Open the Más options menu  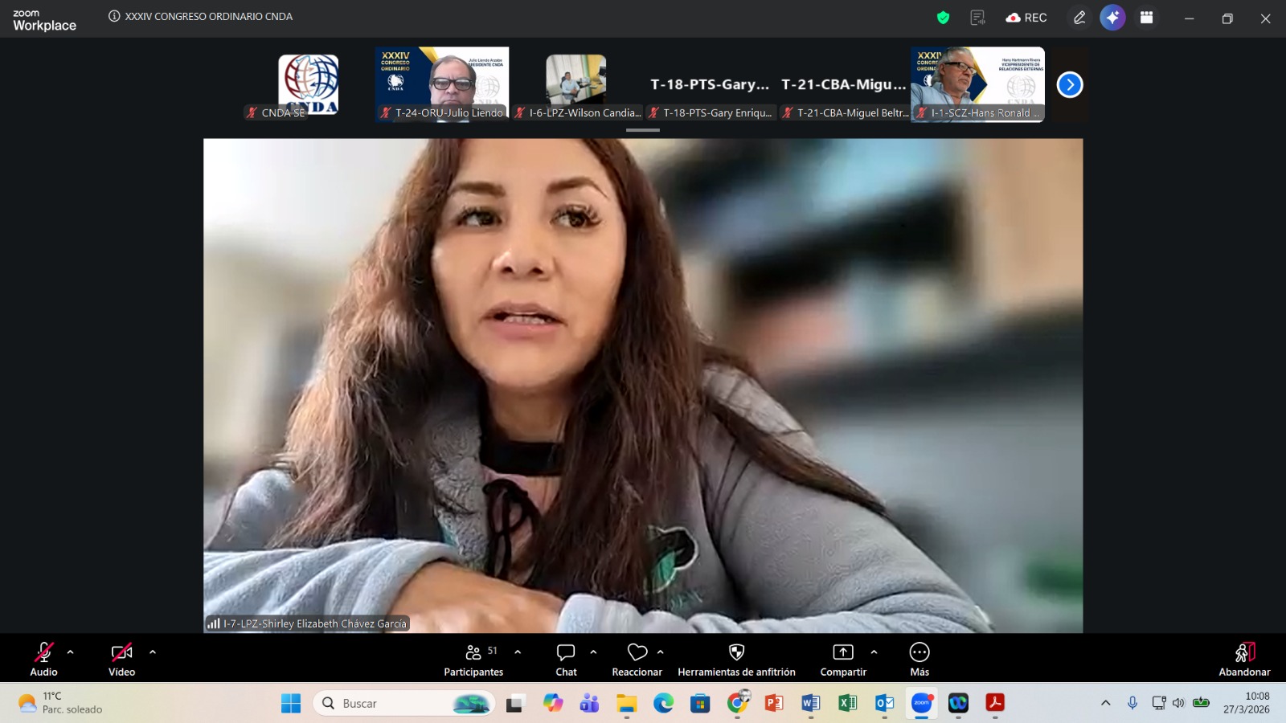[x=919, y=659]
